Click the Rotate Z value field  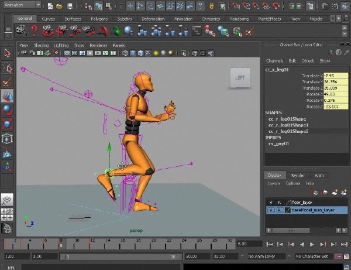pyautogui.click(x=336, y=107)
